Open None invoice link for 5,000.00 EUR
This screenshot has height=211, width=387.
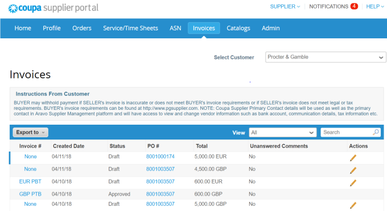(x=30, y=157)
